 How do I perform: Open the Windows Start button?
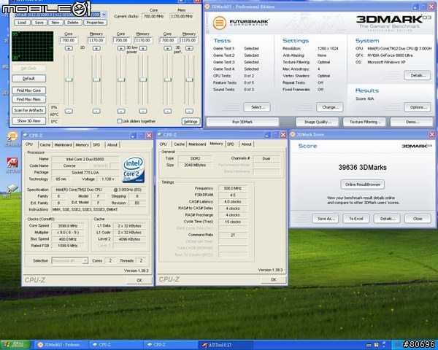point(15,345)
